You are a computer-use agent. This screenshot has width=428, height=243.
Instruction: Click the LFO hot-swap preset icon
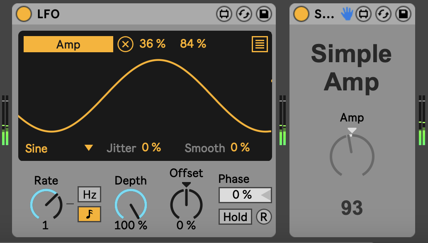tap(244, 14)
